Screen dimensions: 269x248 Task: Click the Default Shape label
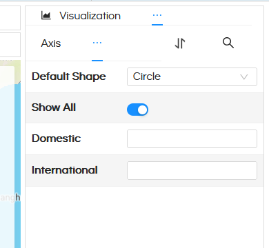pos(69,76)
